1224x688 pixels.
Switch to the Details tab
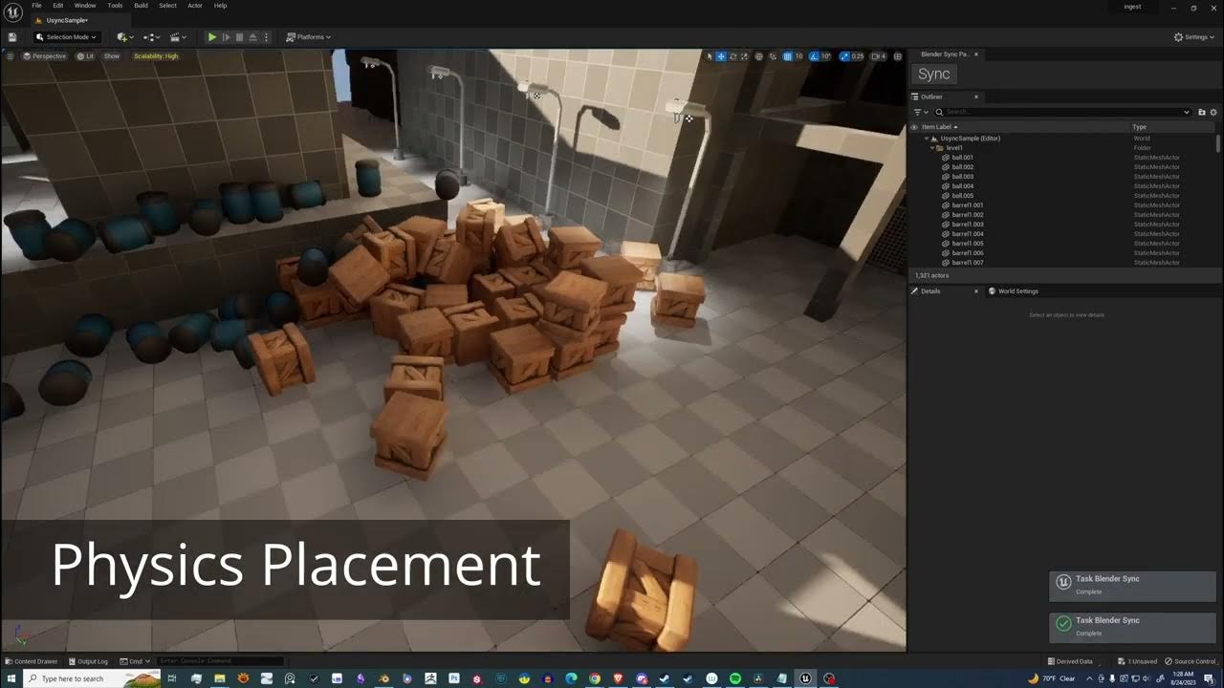(x=930, y=291)
